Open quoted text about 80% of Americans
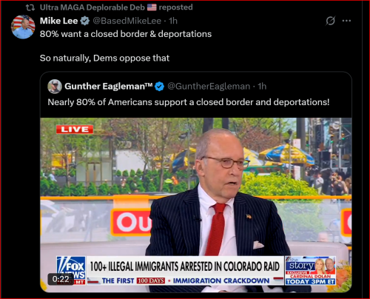This screenshot has width=370, height=299. (189, 102)
